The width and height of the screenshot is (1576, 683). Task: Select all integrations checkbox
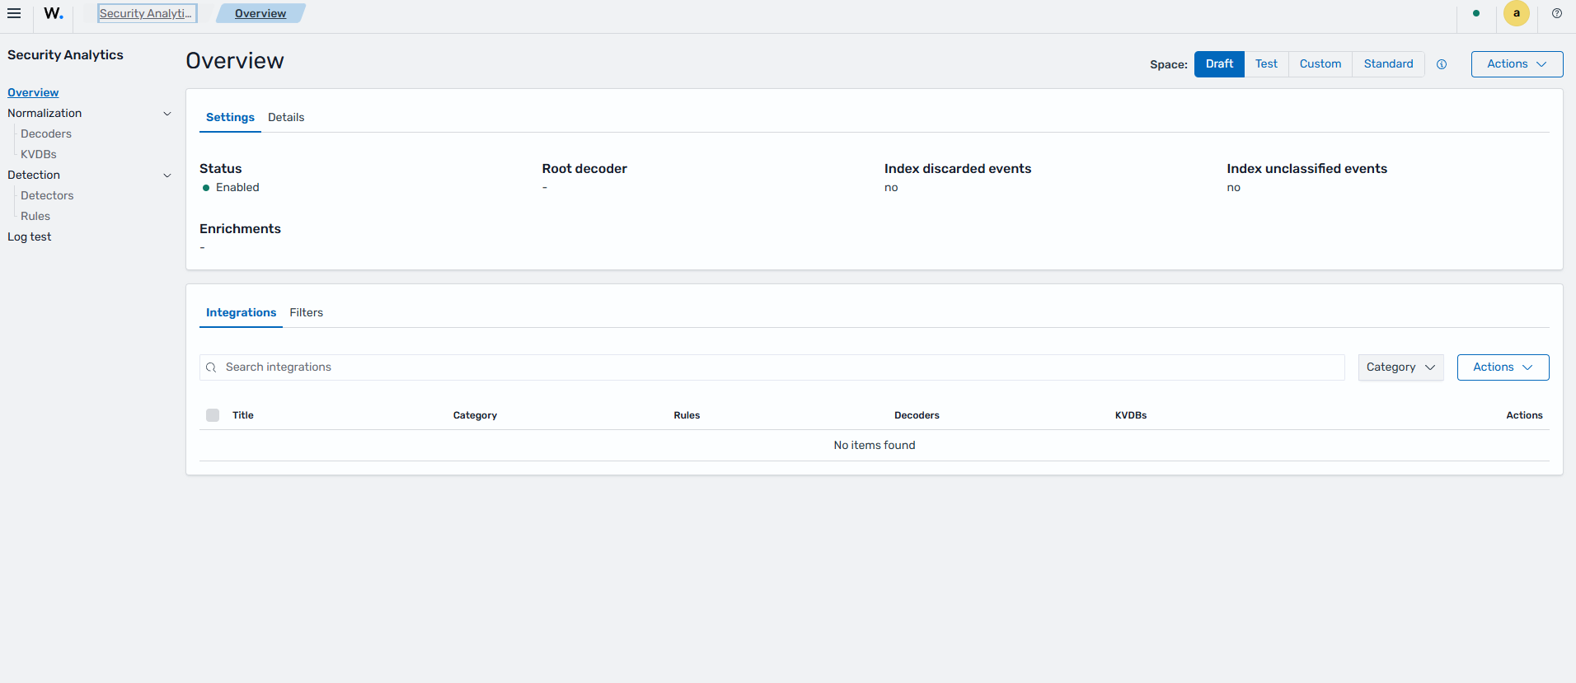click(x=213, y=415)
